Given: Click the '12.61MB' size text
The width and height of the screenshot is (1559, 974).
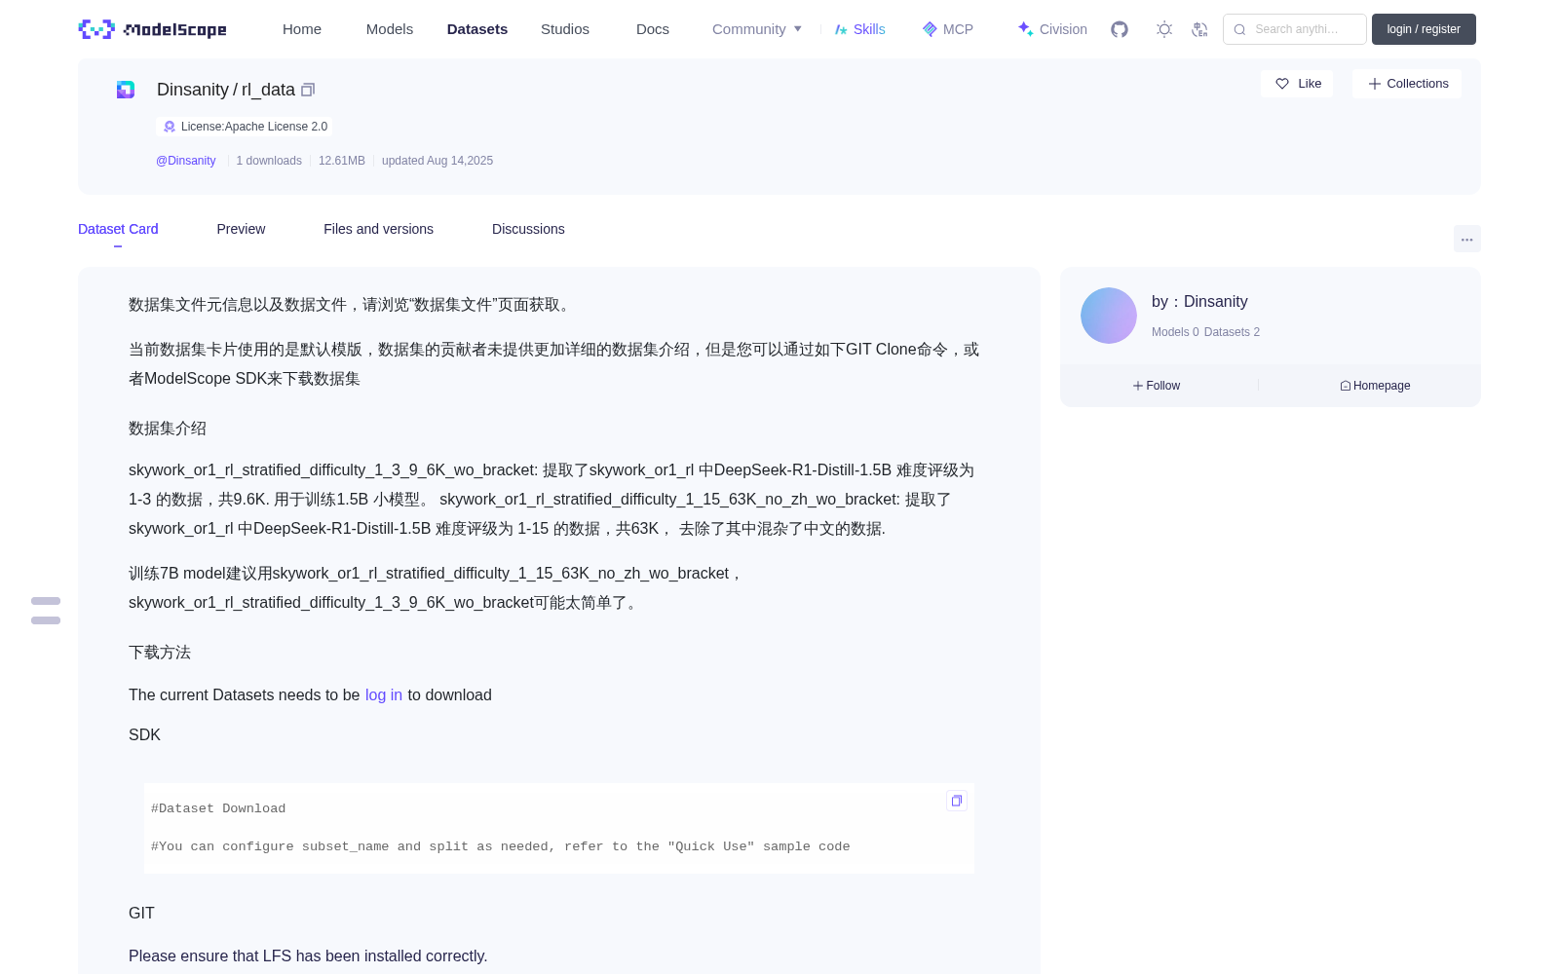Looking at the screenshot, I should click(x=342, y=161).
